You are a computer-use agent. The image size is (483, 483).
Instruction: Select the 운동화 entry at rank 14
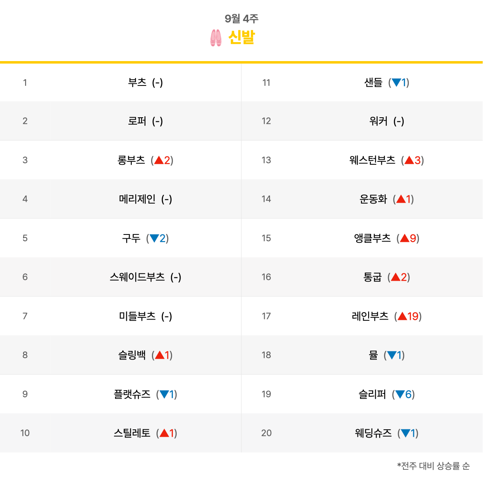373,199
